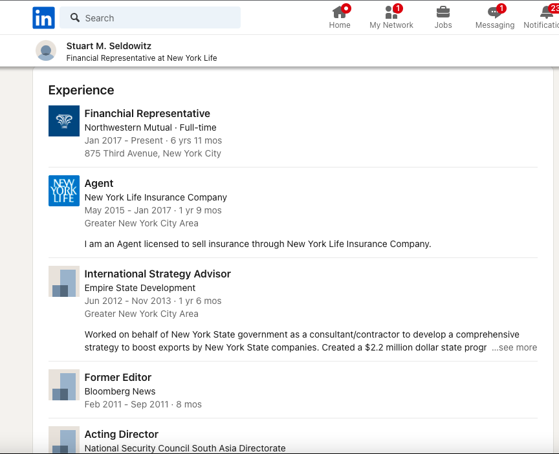Open the Home tab
The width and height of the screenshot is (559, 454).
[x=340, y=17]
